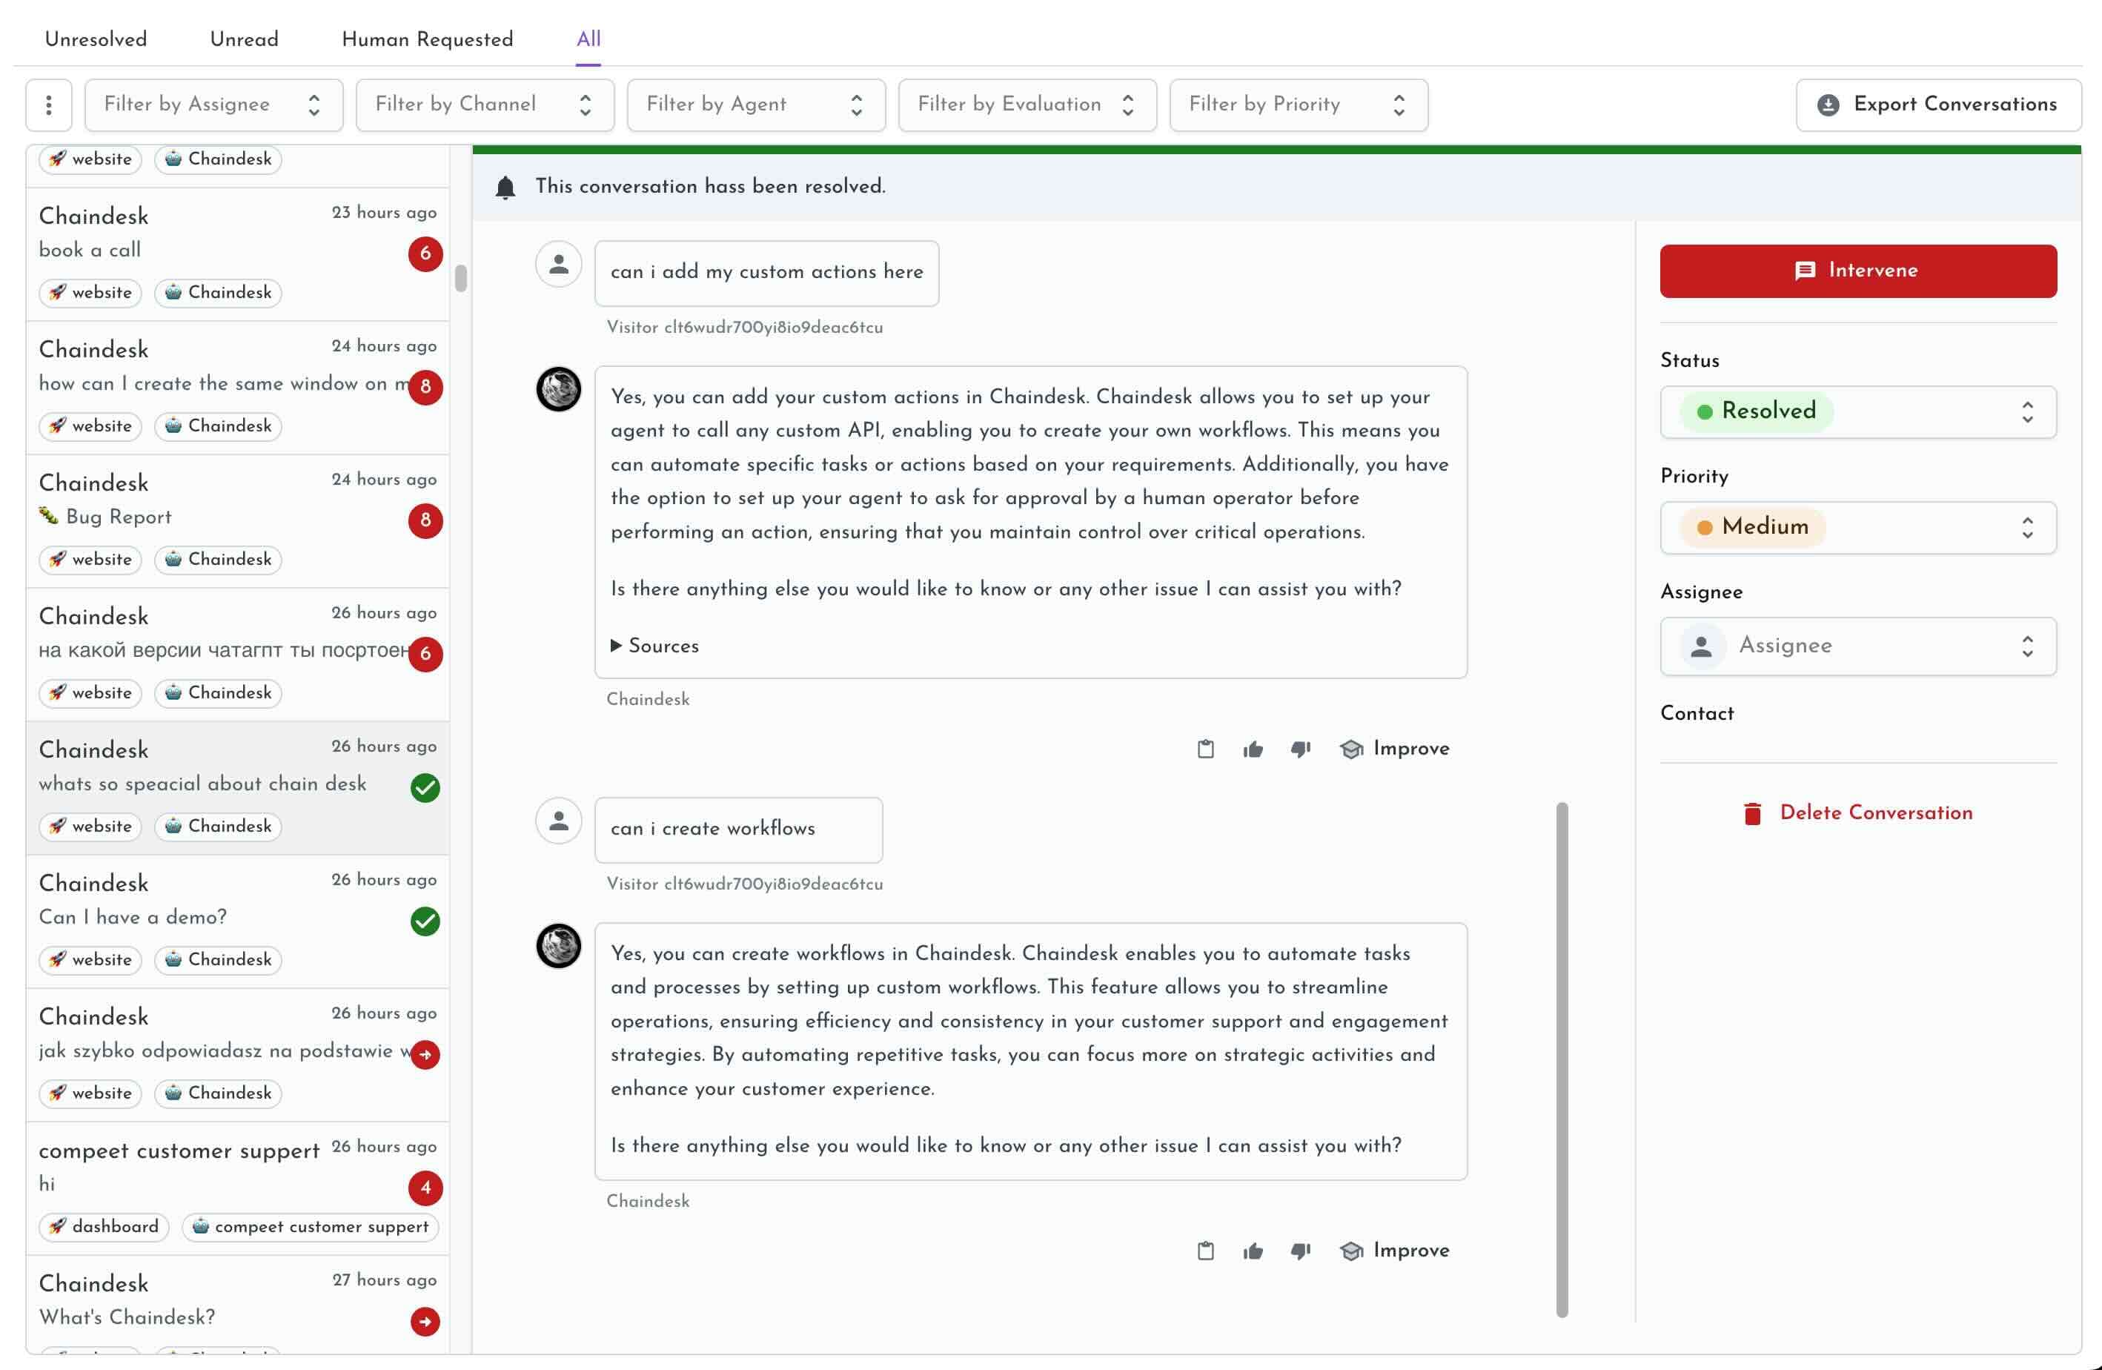Expand the Sources section in agent reply
The image size is (2102, 1370).
click(x=655, y=646)
